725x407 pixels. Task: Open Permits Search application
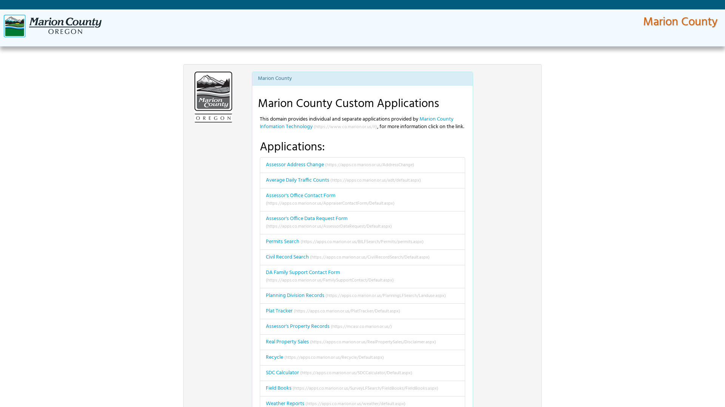click(282, 242)
